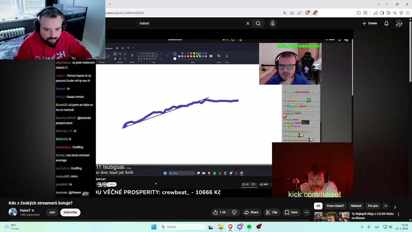The width and height of the screenshot is (412, 232).
Task: Open Brave Rewards triangle icon
Action: point(315,13)
